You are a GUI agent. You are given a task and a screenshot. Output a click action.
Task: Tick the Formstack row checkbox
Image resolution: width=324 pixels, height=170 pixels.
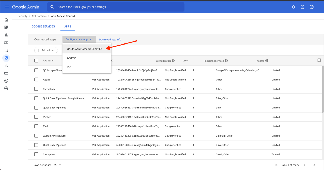(x=36, y=89)
